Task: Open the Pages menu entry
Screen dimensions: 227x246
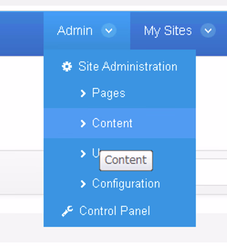Action: click(108, 93)
